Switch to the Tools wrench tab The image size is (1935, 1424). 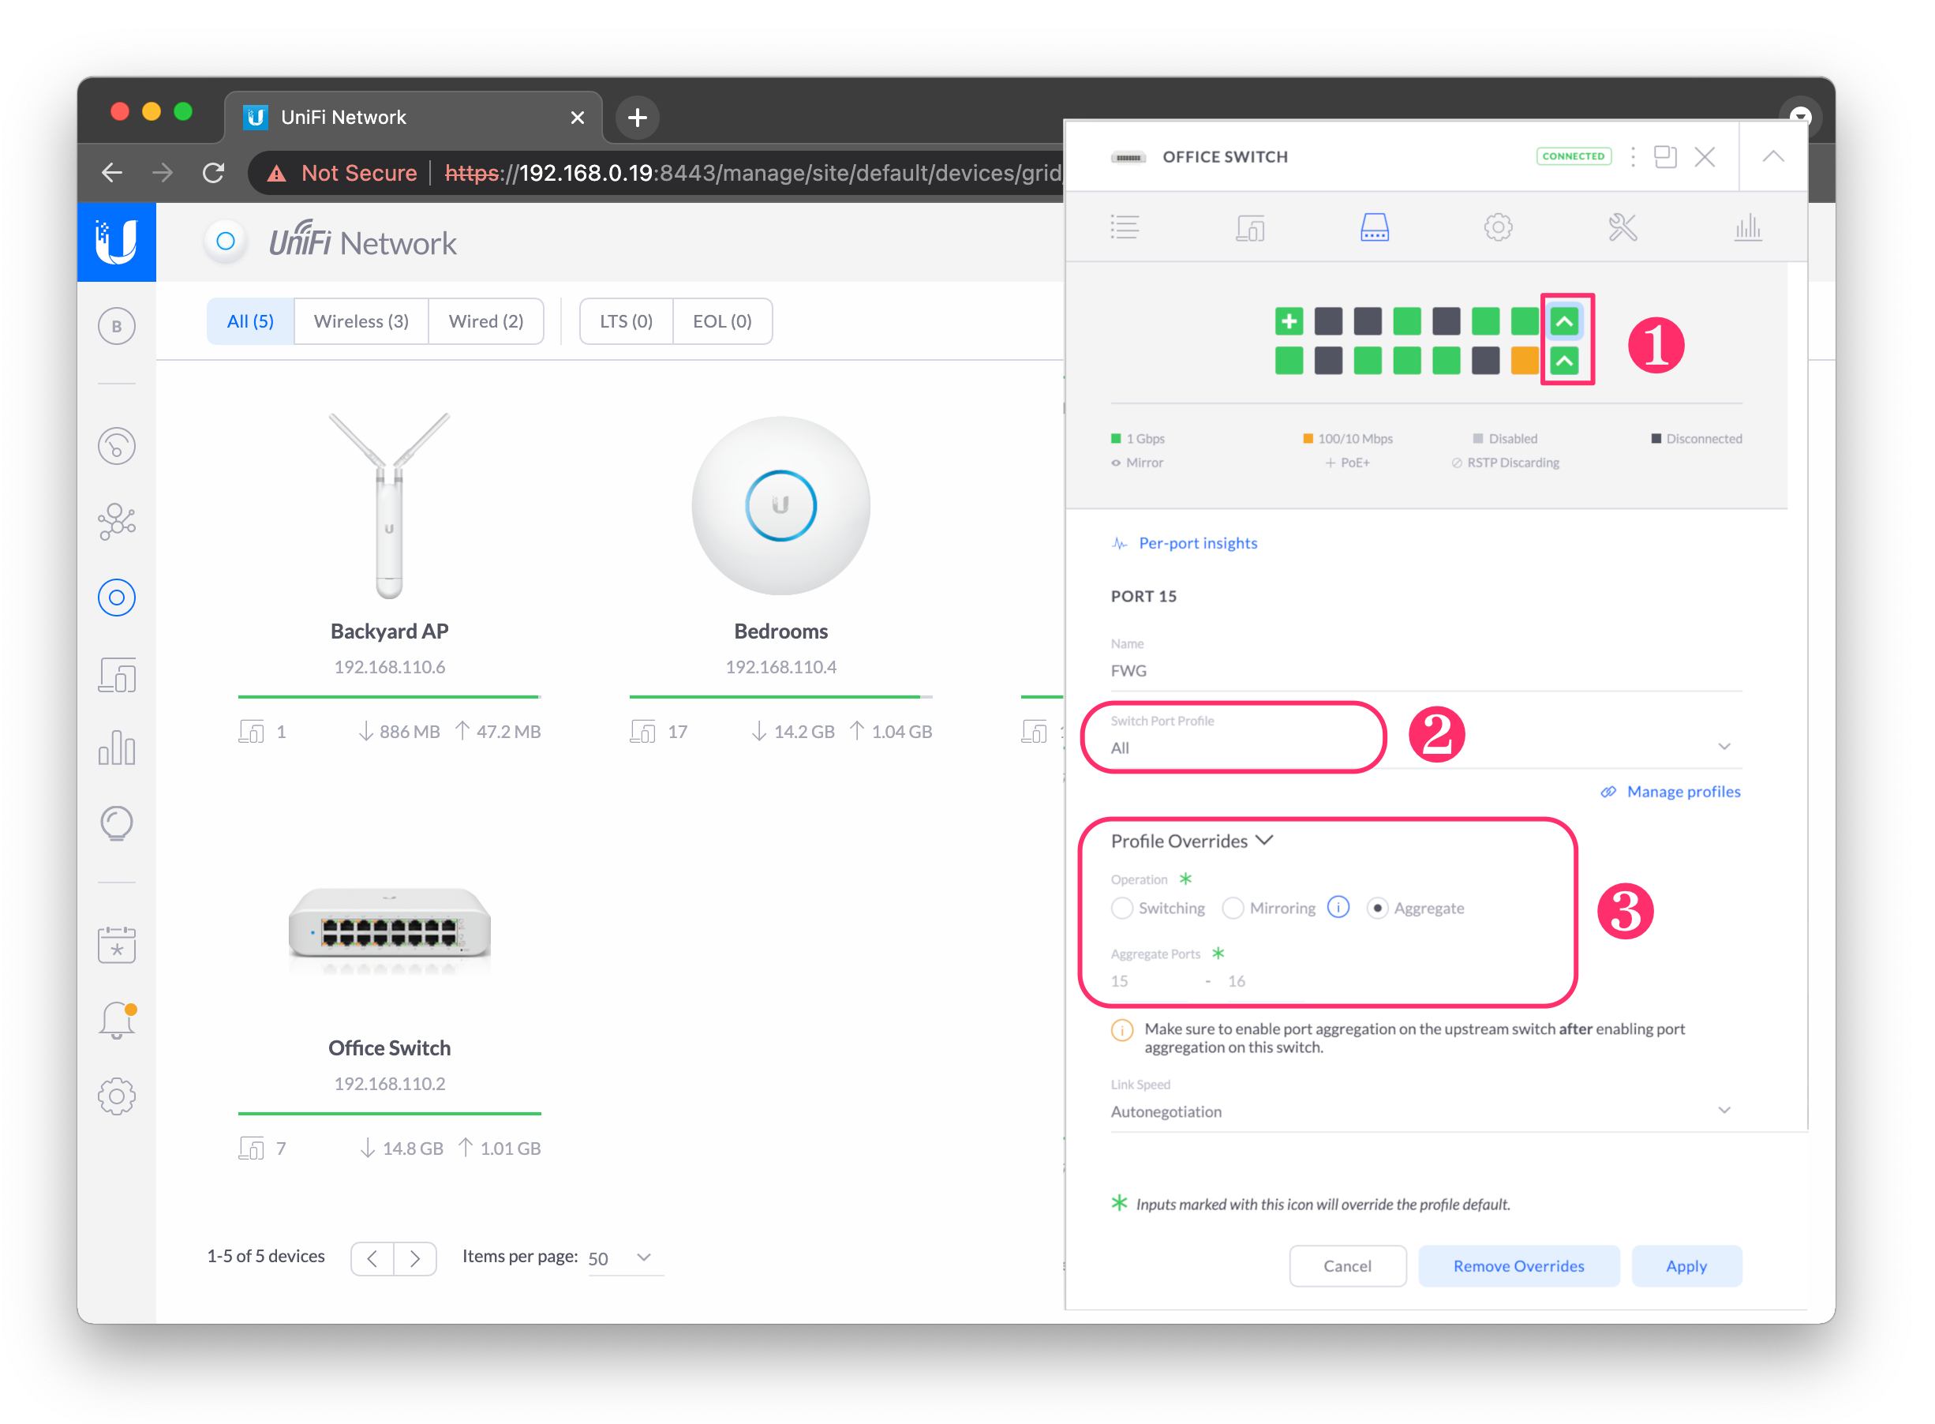tap(1622, 227)
